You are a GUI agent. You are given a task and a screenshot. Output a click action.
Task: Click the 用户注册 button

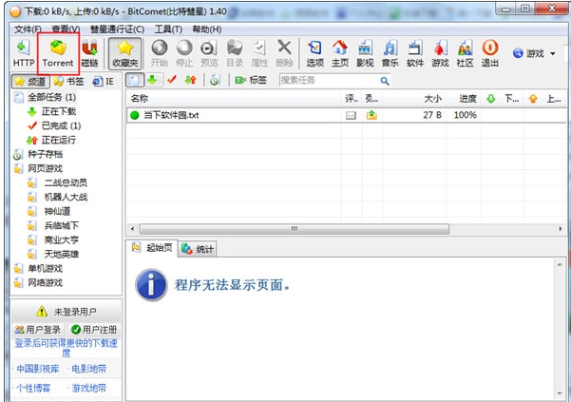(x=94, y=330)
